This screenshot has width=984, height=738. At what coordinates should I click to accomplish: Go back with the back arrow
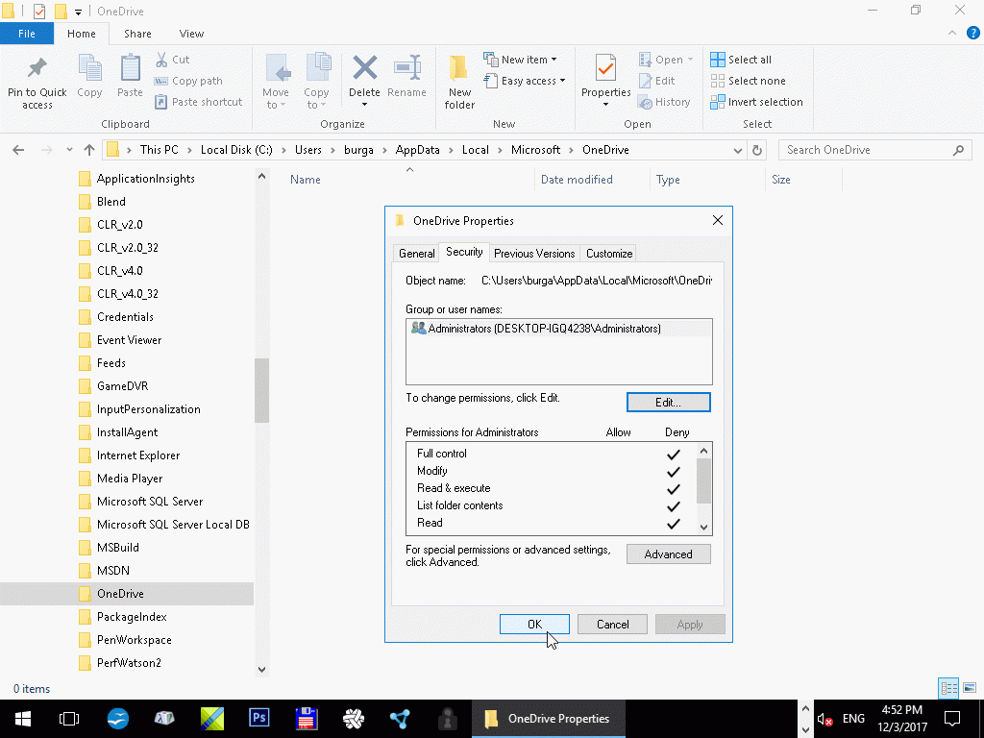point(19,150)
